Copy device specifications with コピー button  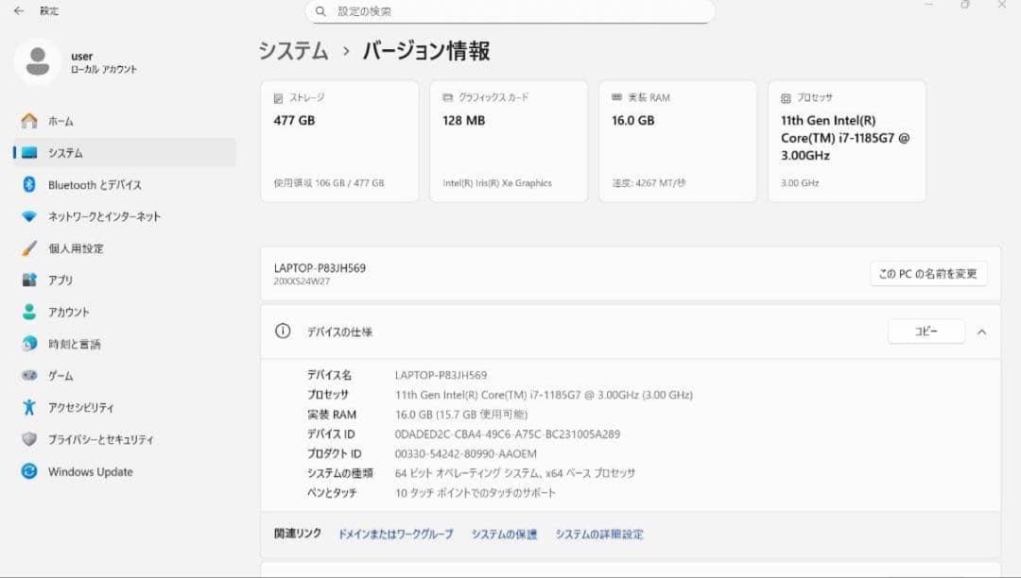pyautogui.click(x=926, y=331)
